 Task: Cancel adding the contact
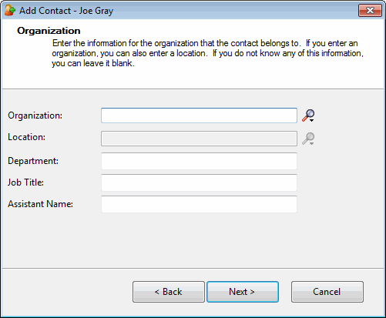327,292
